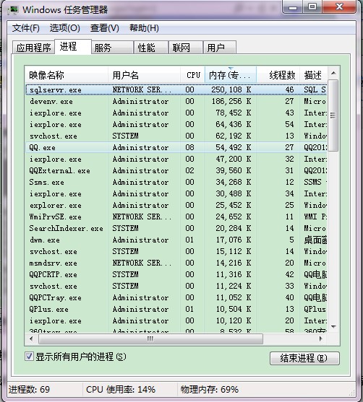Select the msmdsrv.exe process
The height and width of the screenshot is (402, 363).
pyautogui.click(x=176, y=263)
